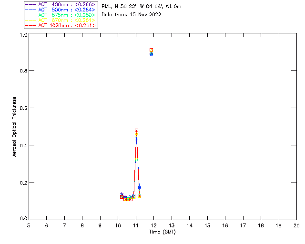Click x-axis tick label 5
Image resolution: width=305 pixels, height=244 pixels.
click(29, 225)
